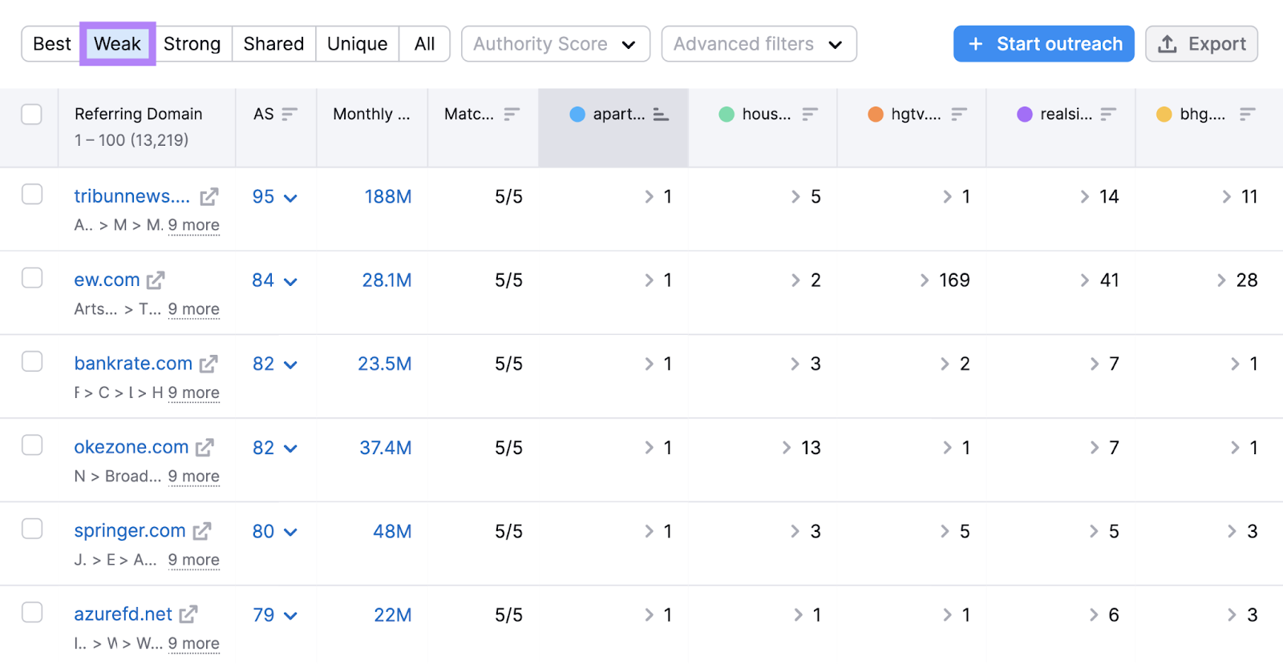Open the Authority Score dropdown
The height and width of the screenshot is (664, 1283).
click(x=555, y=44)
